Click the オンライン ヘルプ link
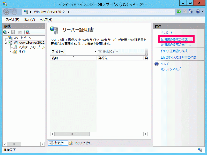This screenshot has width=207, height=155. (x=171, y=69)
